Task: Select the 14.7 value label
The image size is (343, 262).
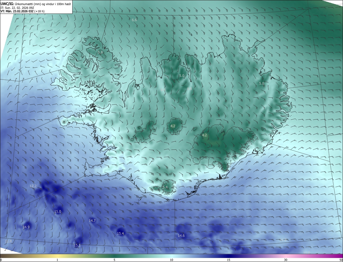Action: [x=92, y=220]
